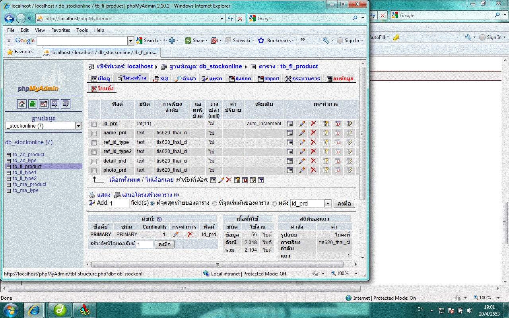Click the edit pencil for PRIMARY index

[x=175, y=235]
